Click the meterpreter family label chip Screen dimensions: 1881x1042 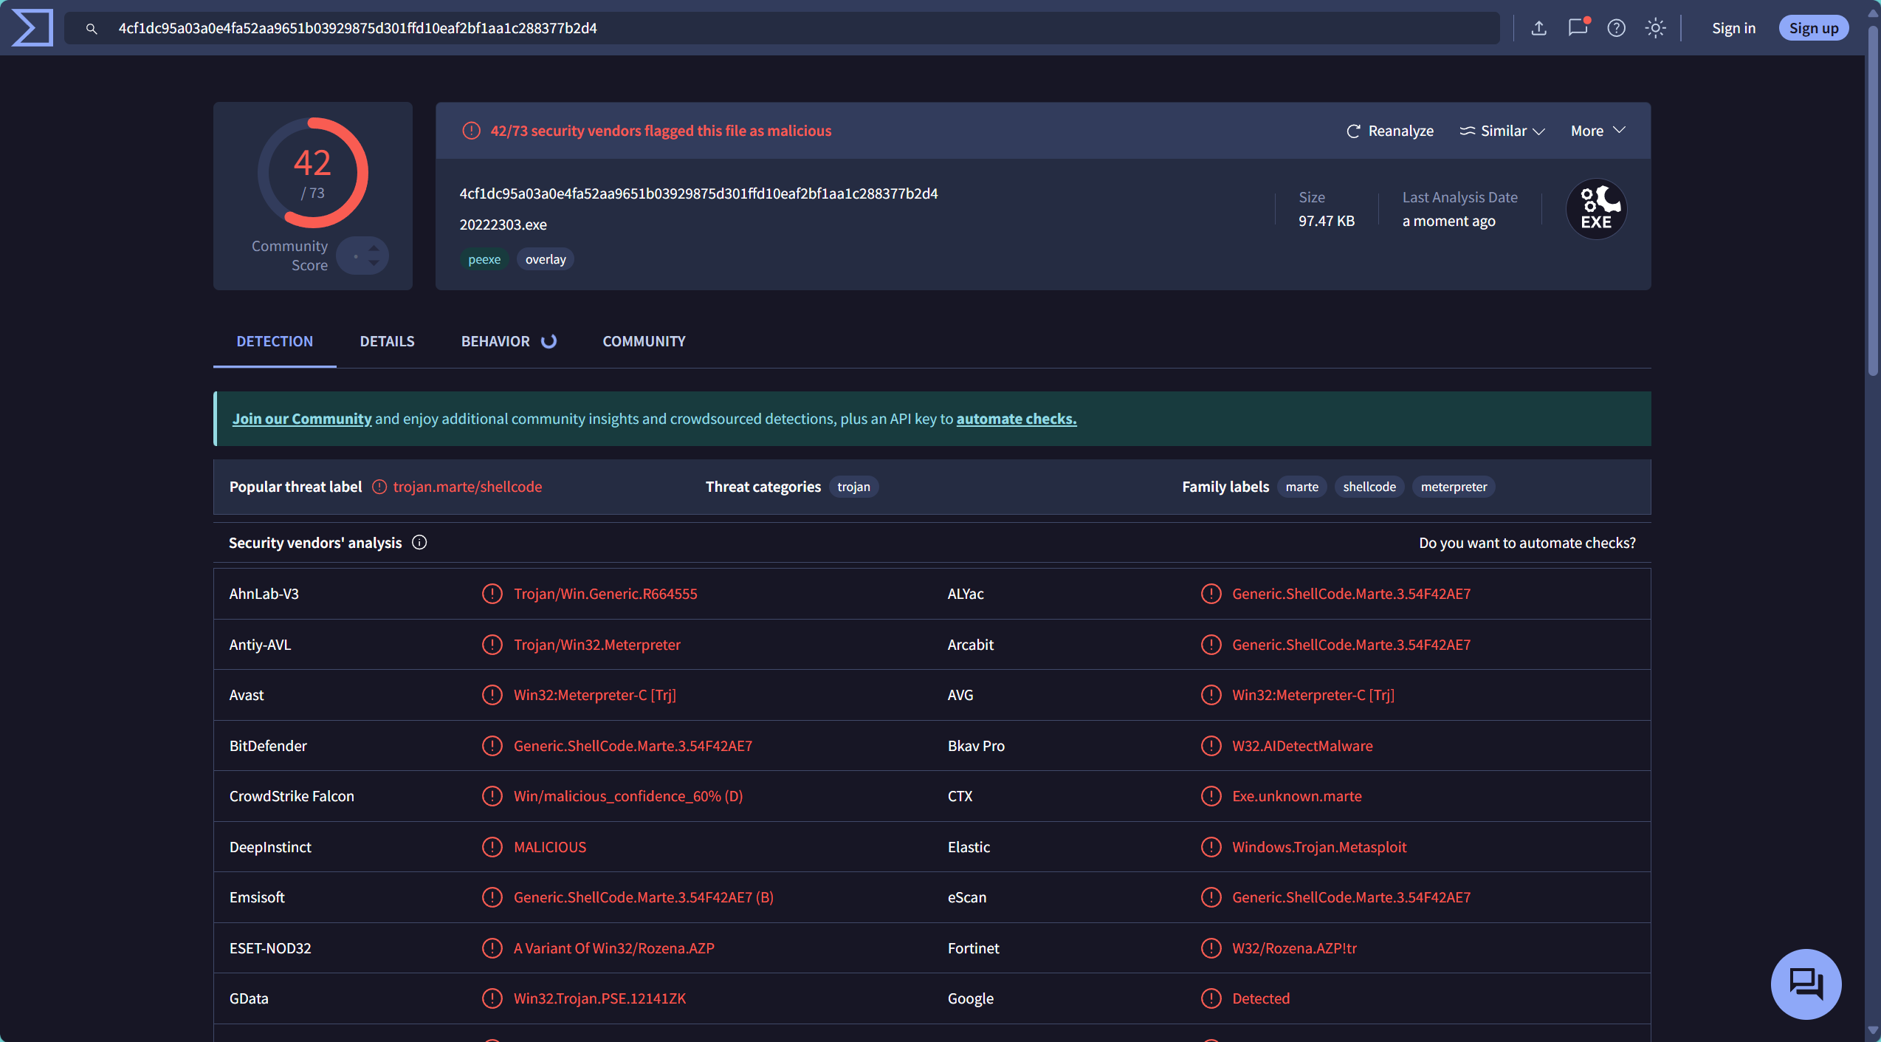point(1454,487)
